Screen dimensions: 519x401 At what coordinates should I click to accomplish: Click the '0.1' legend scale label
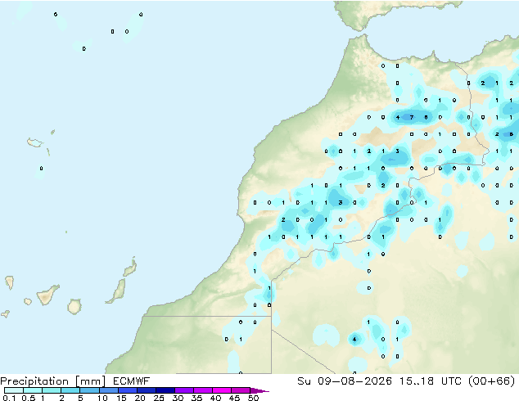tap(9, 398)
